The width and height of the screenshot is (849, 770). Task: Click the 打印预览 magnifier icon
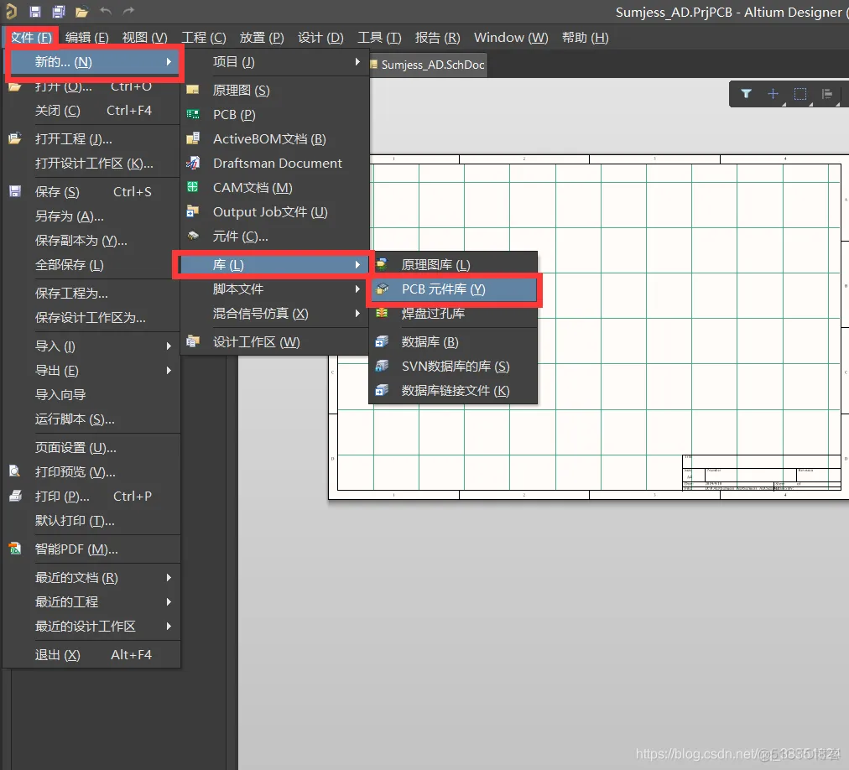[15, 471]
